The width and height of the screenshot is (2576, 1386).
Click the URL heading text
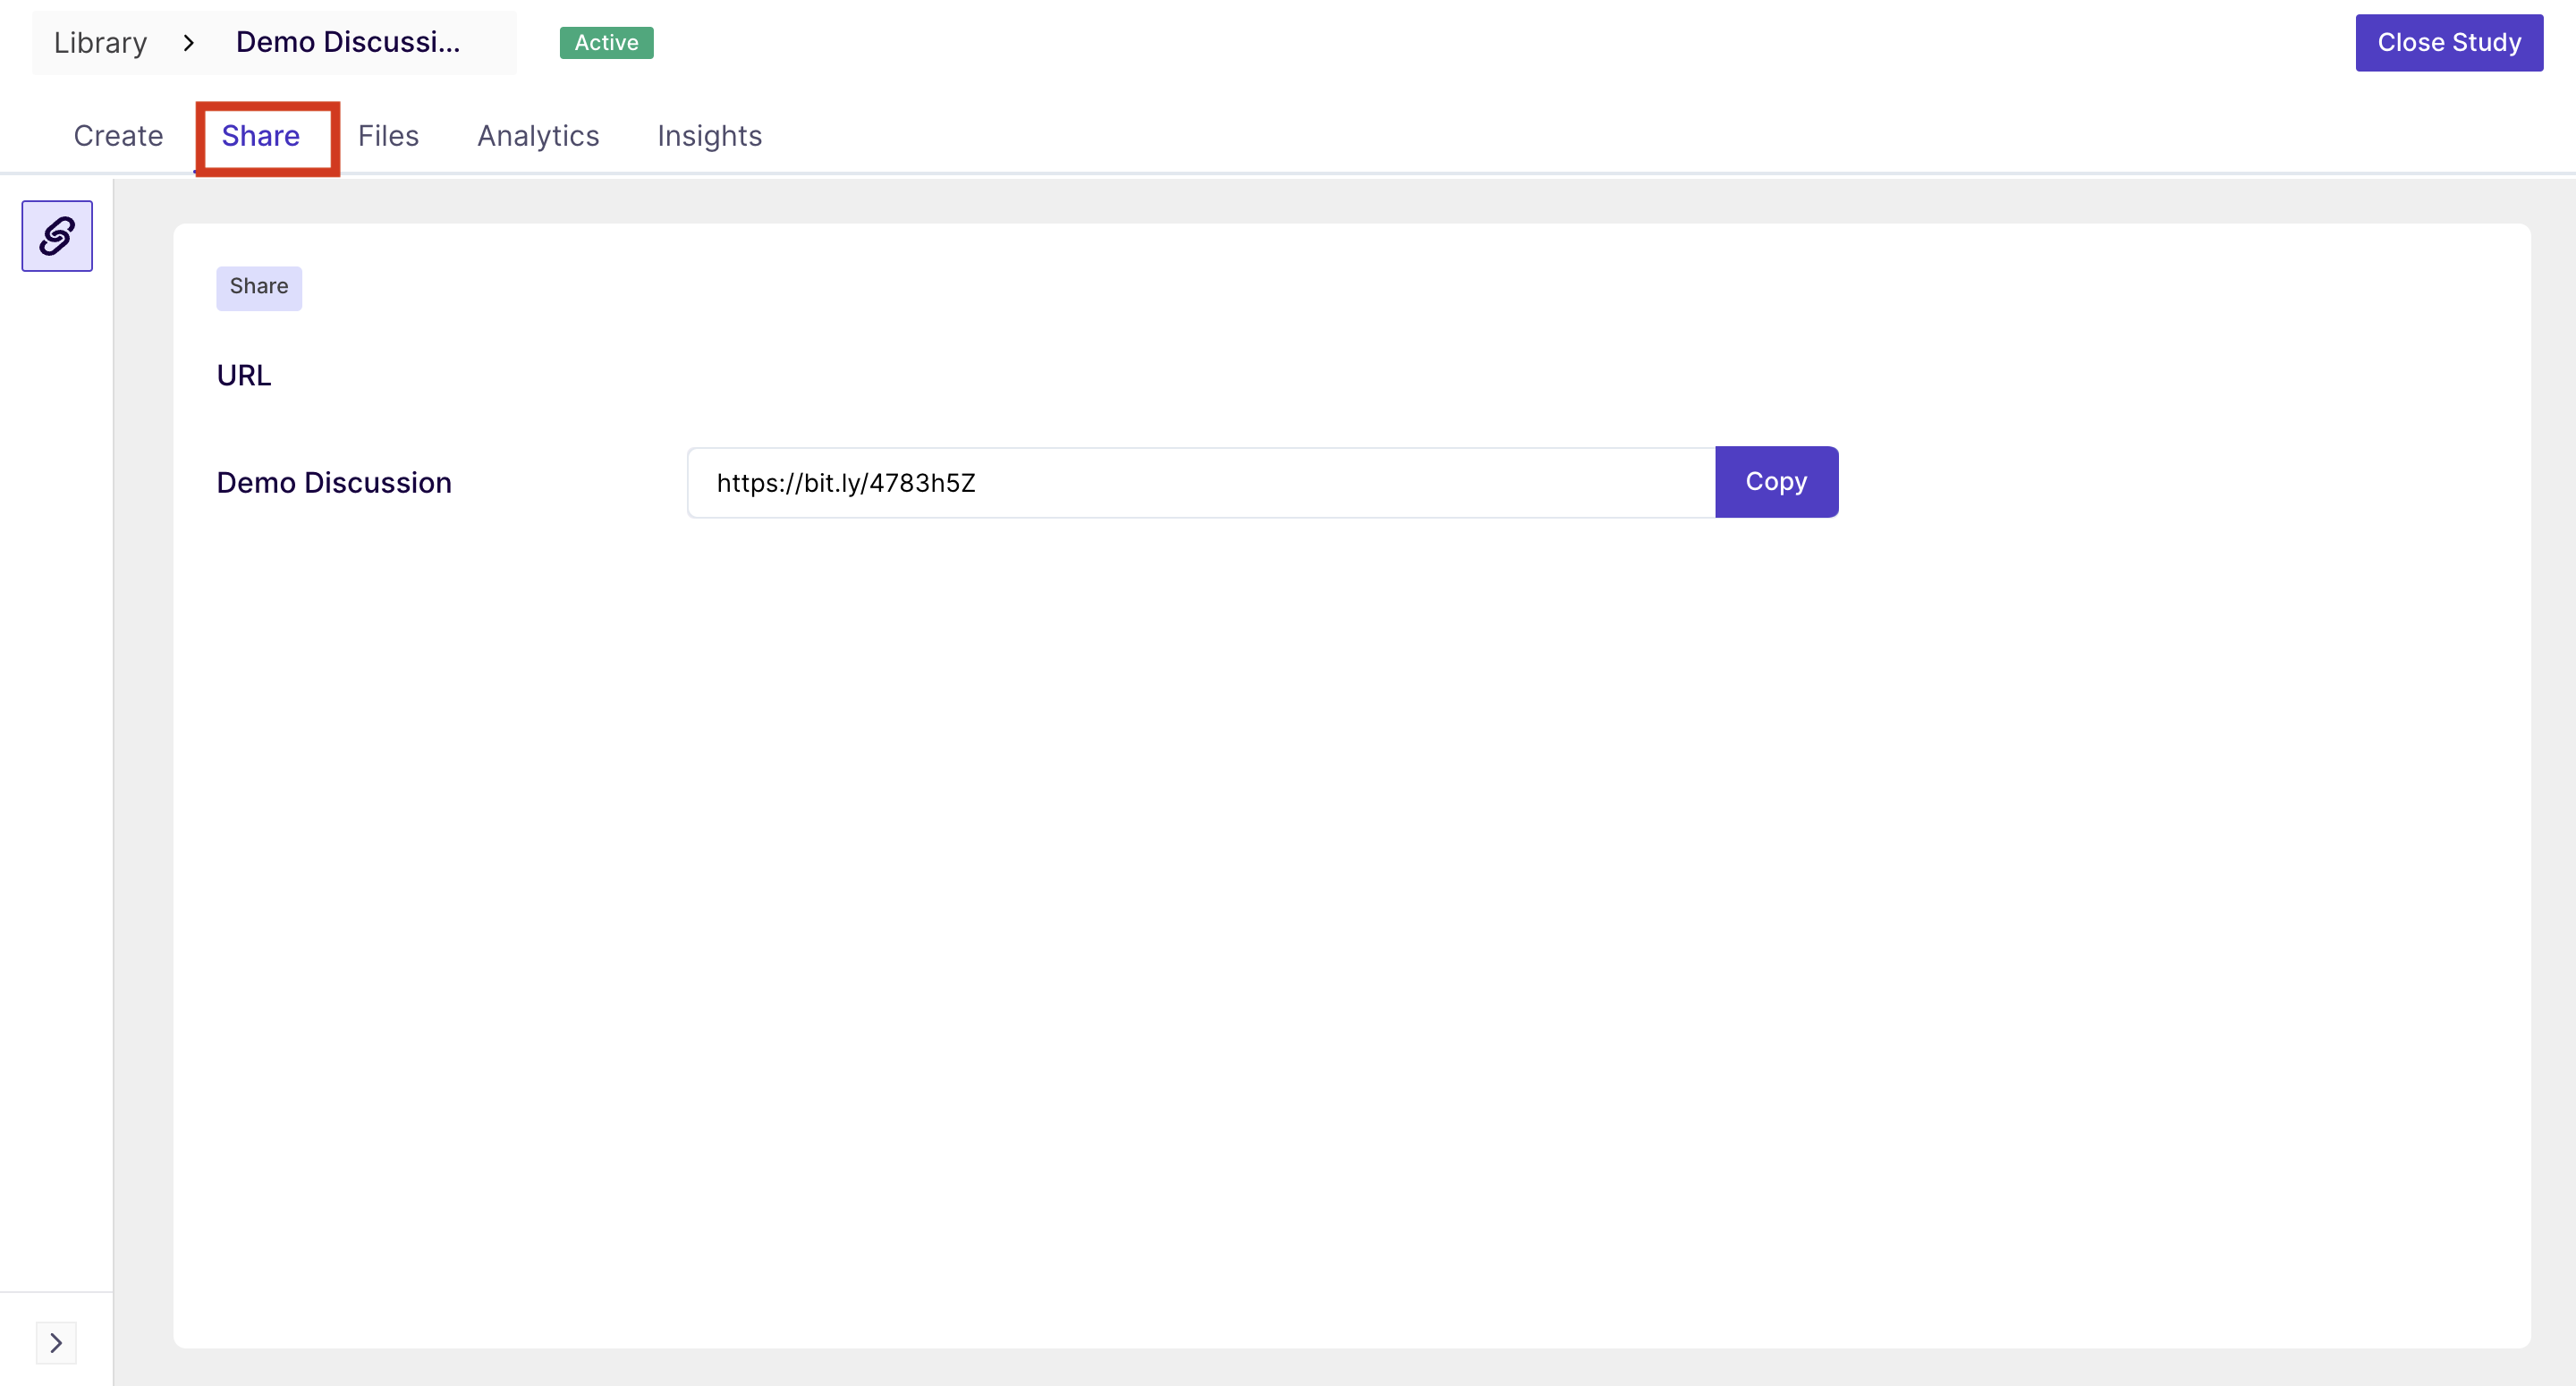tap(244, 376)
